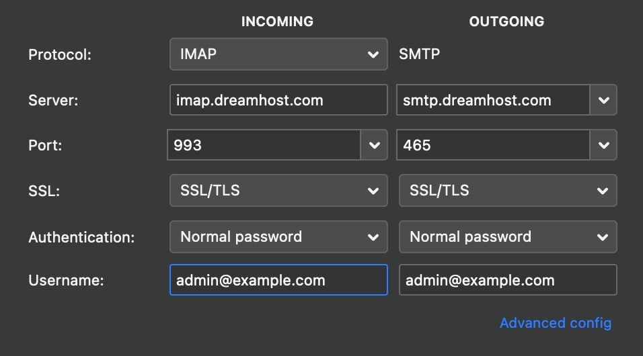Open the incoming SSL/TLS dropdown
Viewport: 643px width, 356px height.
pos(278,191)
